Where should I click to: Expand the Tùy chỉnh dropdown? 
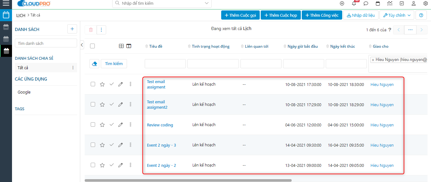coord(397,15)
